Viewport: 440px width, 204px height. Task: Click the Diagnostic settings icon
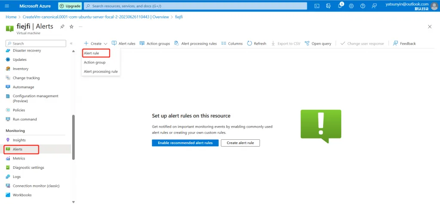click(x=8, y=168)
